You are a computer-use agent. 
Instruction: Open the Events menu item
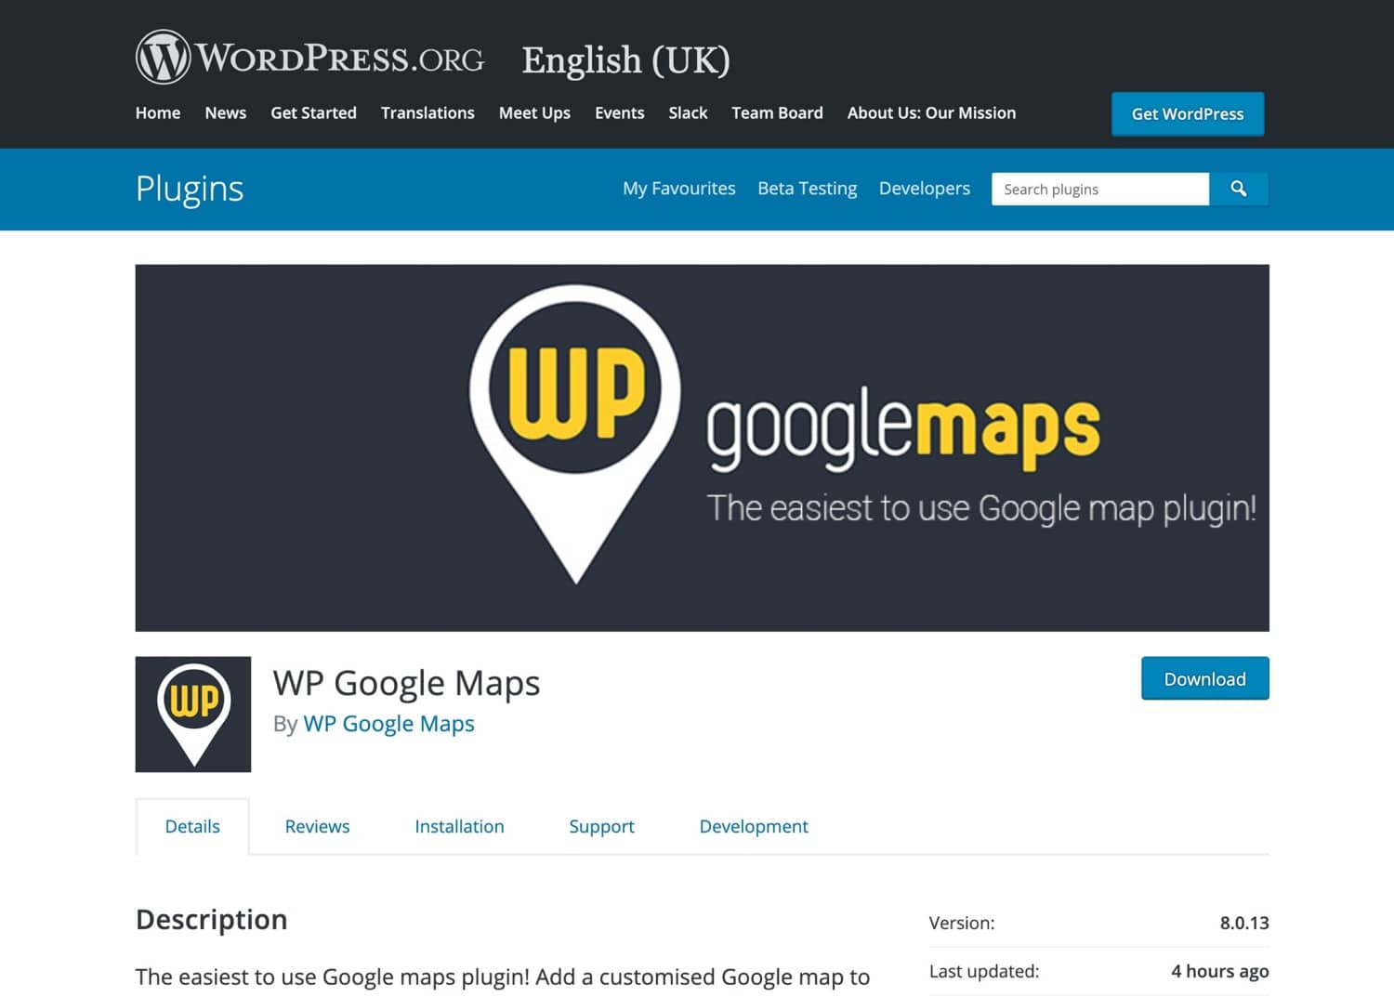click(x=619, y=112)
